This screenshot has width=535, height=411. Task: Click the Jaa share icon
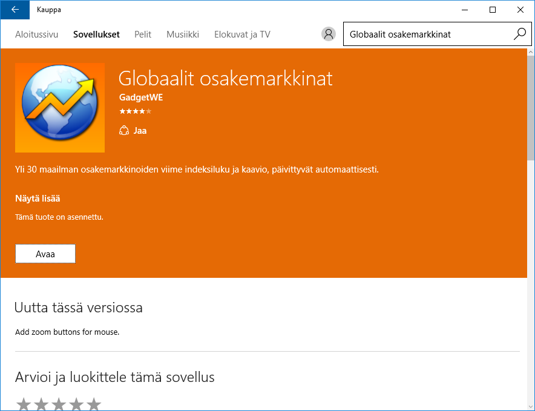click(124, 130)
